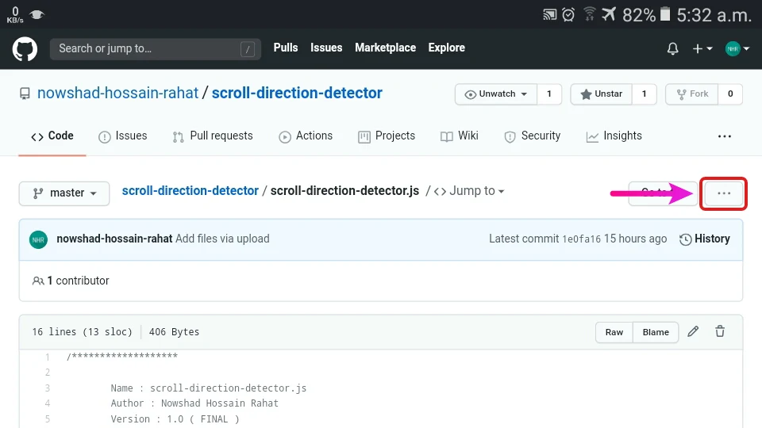The image size is (762, 428).
Task: Open the master branch selector
Action: tap(64, 193)
